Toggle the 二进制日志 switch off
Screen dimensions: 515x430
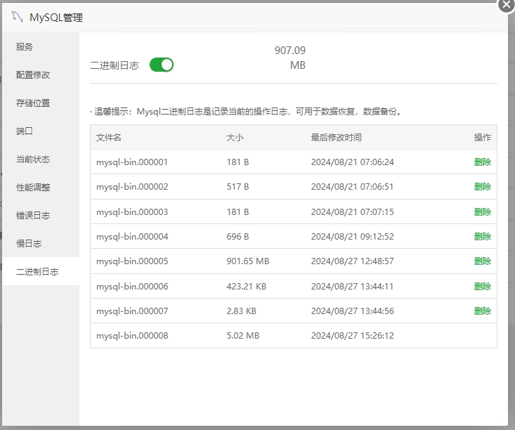tap(162, 65)
